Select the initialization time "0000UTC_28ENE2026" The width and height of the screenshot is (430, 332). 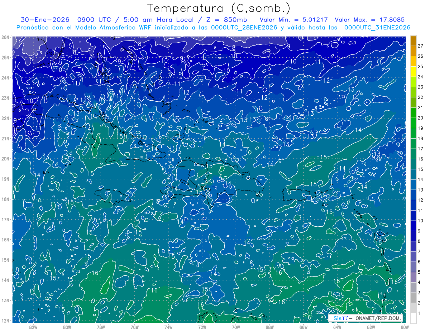(244, 28)
